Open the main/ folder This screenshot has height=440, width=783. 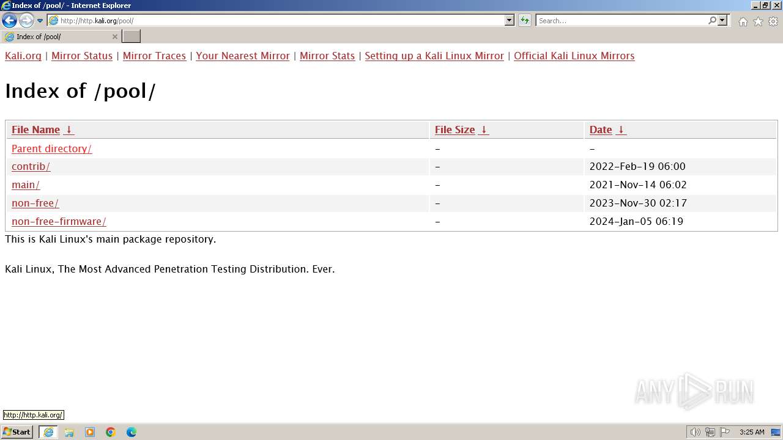26,185
